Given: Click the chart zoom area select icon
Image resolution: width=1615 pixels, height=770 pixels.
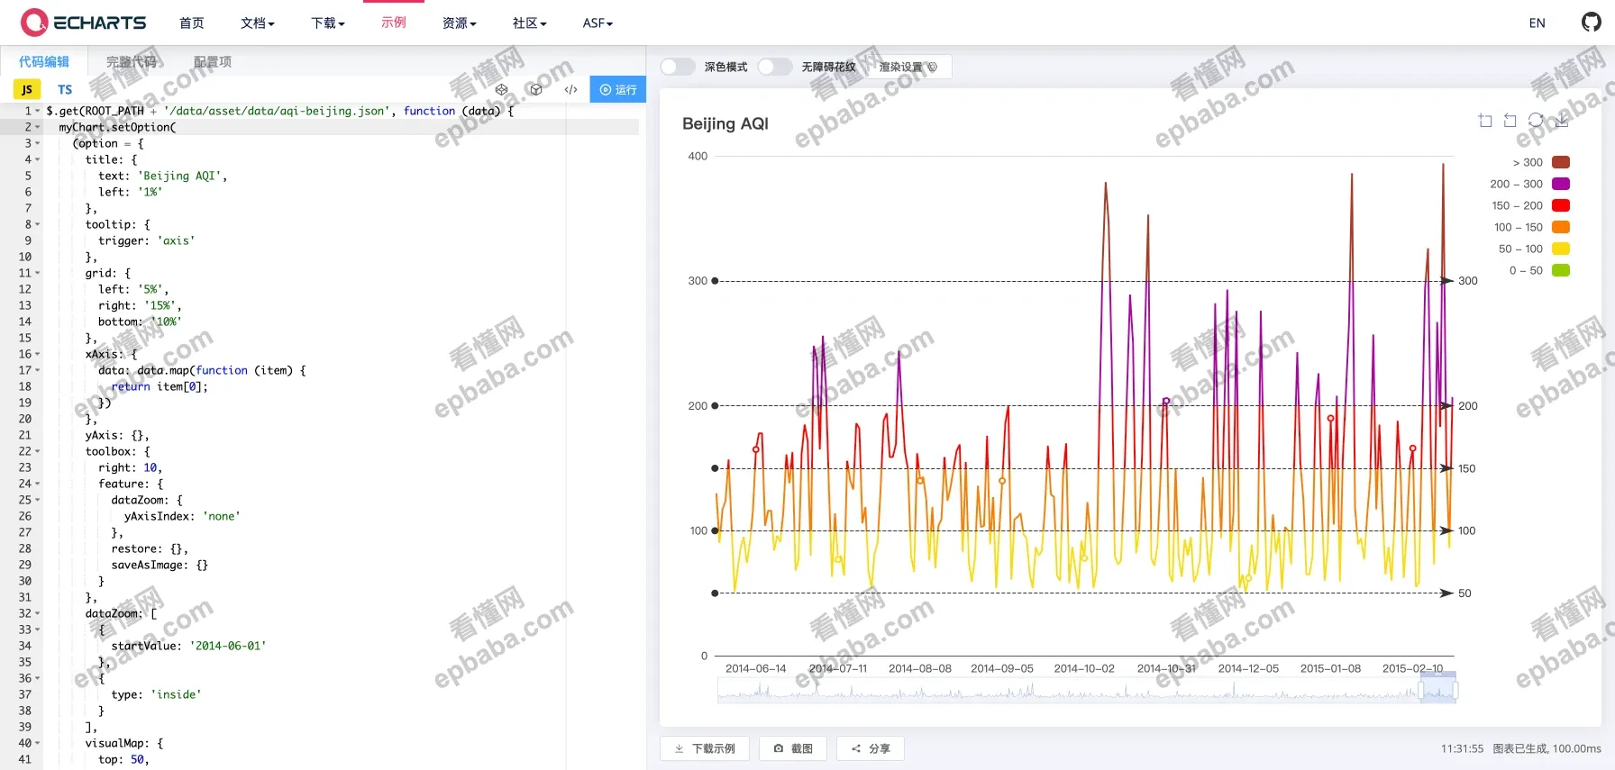Looking at the screenshot, I should pos(1485,121).
